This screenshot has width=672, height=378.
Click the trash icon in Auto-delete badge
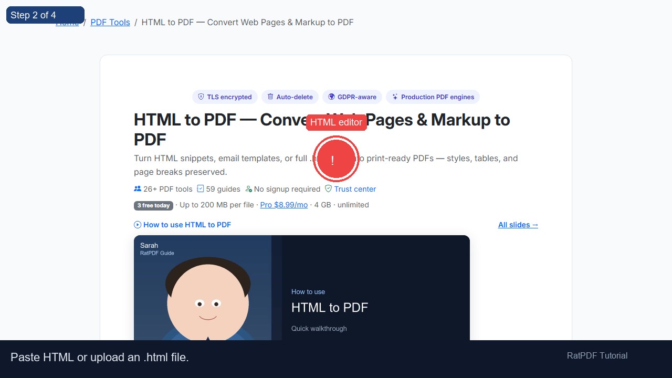[270, 97]
